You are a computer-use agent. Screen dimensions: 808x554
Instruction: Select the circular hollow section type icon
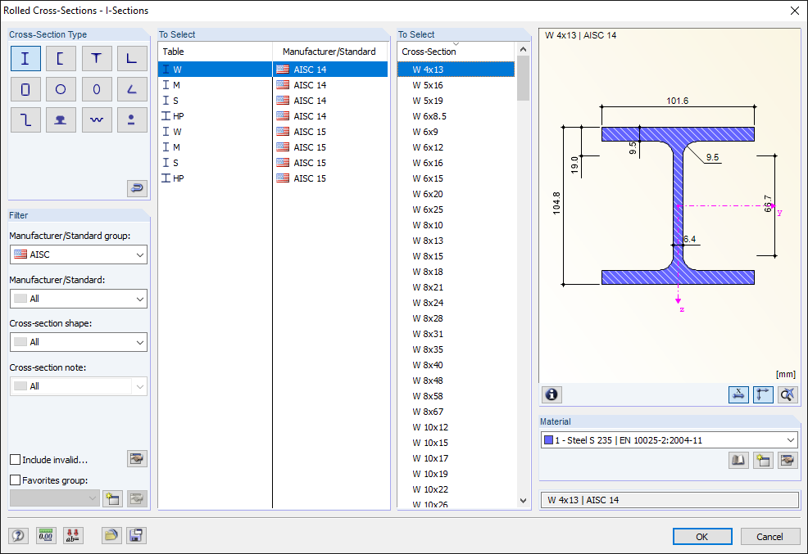[61, 89]
